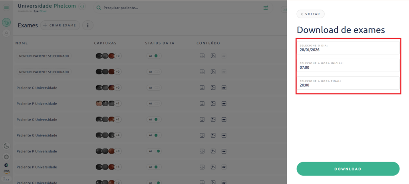
Task: Click the Voltar back button
Action: pyautogui.click(x=310, y=14)
